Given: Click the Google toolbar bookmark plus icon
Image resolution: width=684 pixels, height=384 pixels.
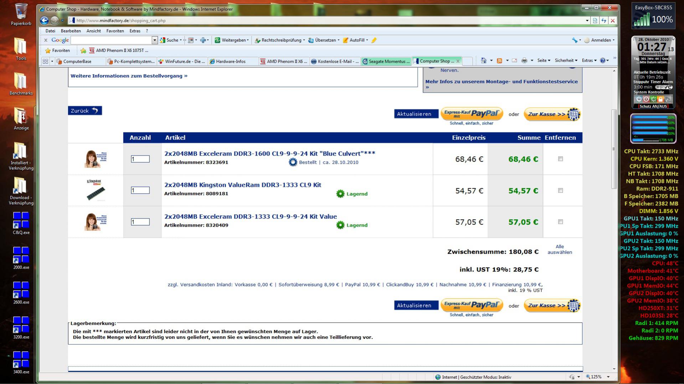Looking at the screenshot, I should (203, 40).
